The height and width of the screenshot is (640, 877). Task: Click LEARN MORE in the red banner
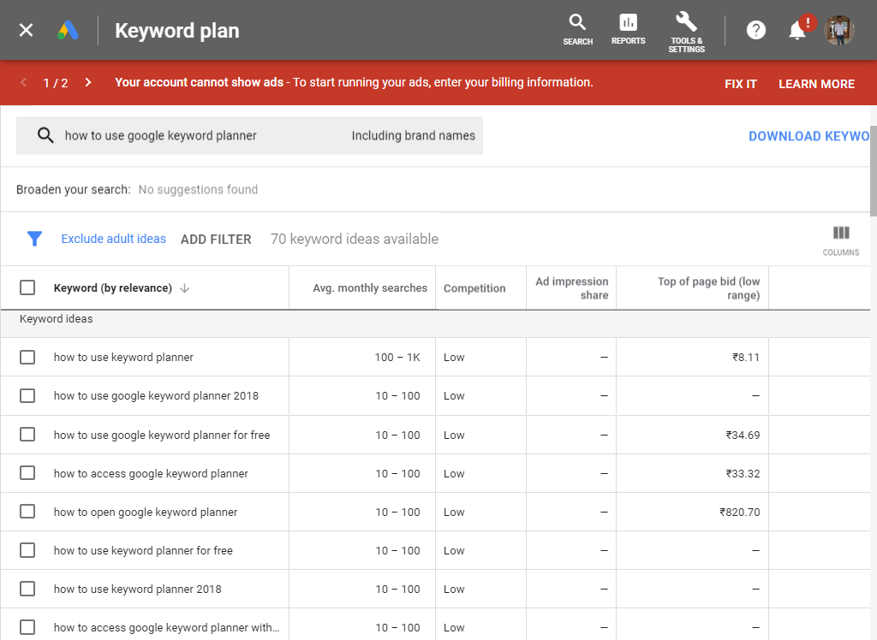(x=816, y=84)
